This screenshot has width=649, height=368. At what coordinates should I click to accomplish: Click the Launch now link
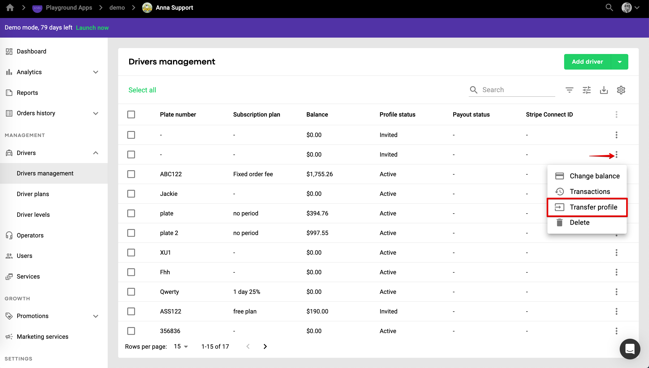[92, 28]
